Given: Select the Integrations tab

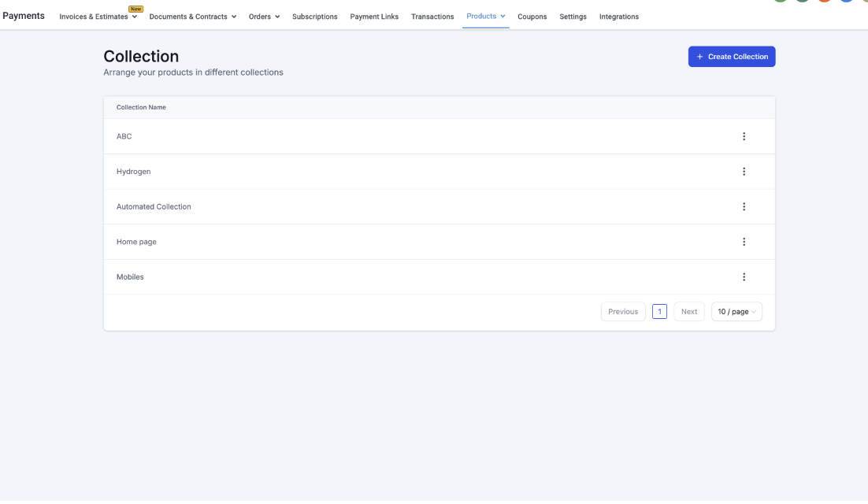Looking at the screenshot, I should tap(618, 17).
